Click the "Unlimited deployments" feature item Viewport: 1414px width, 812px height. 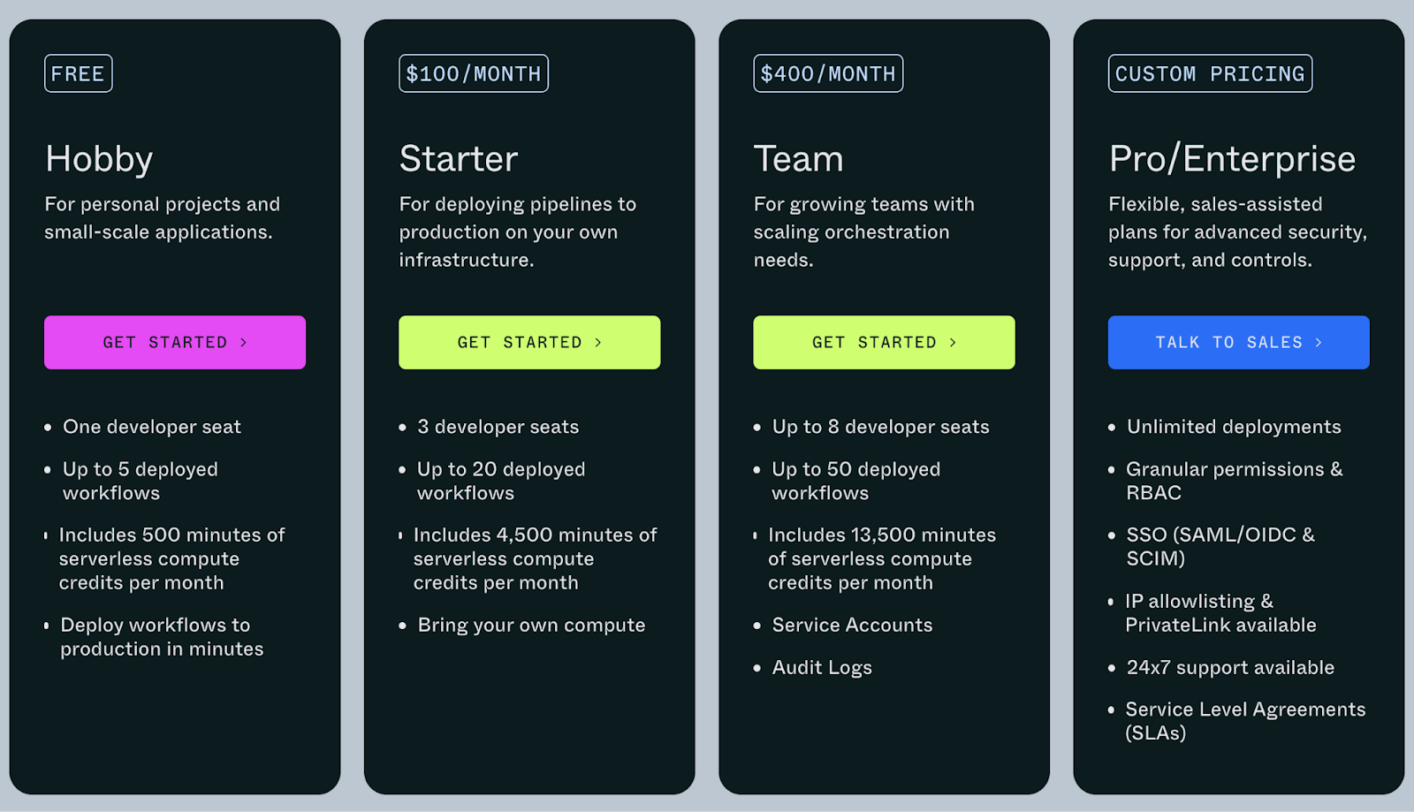pyautogui.click(x=1234, y=428)
